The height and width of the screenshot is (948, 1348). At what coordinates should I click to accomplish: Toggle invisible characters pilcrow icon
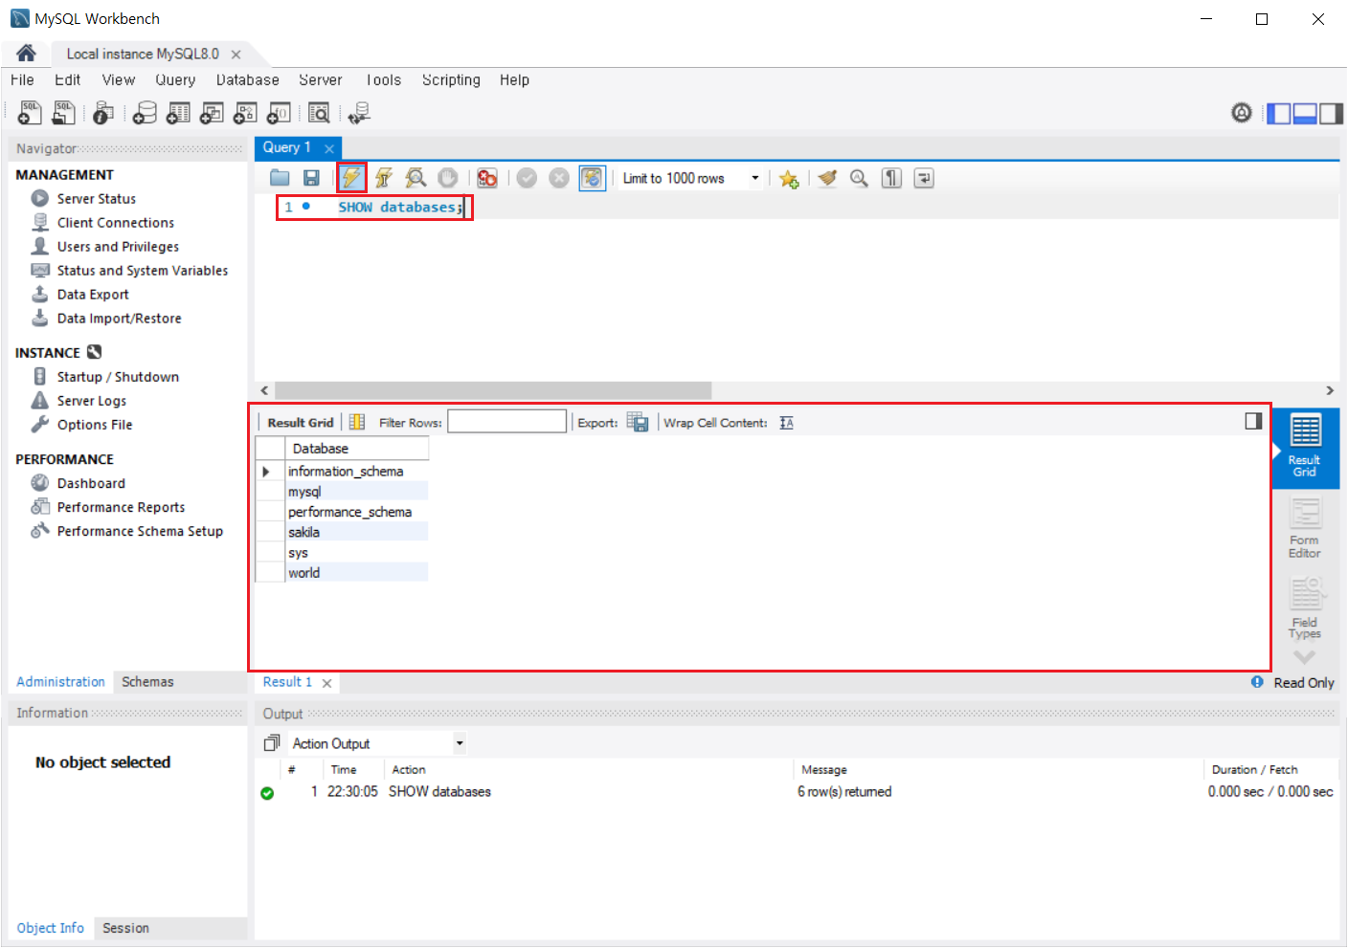pos(891,178)
